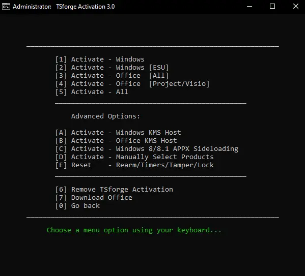Click the 'Advanced Options:' heading text

105,116
